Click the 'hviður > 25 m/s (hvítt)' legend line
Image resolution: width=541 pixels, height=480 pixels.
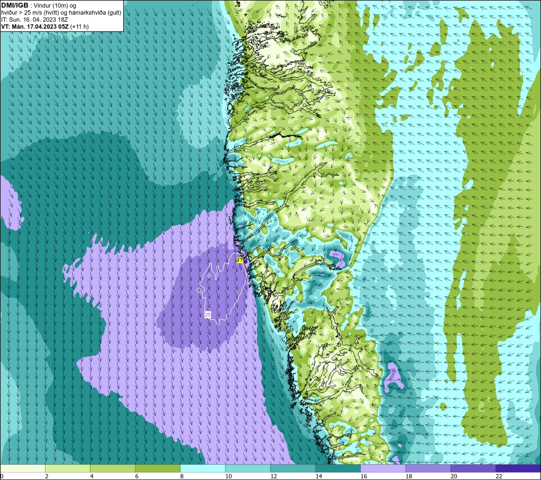pos(61,13)
